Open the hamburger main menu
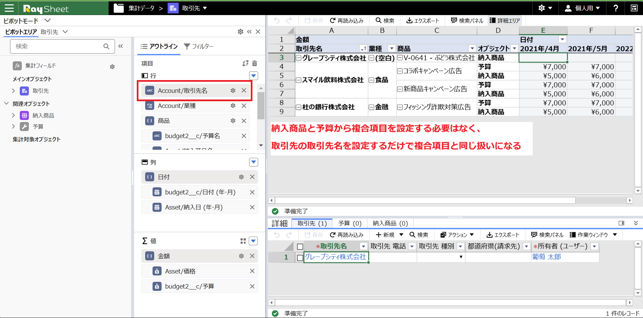Viewport: 643px width, 318px height. tap(9, 8)
